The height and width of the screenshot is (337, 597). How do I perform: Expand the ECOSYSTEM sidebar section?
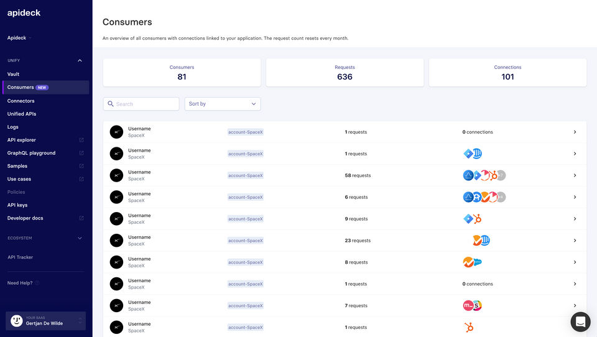pos(80,238)
